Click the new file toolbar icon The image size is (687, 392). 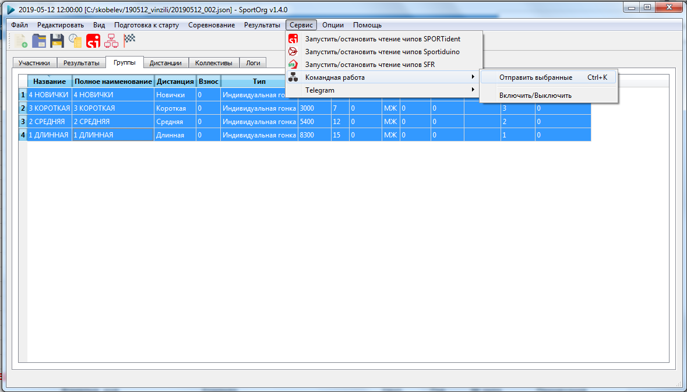(x=20, y=41)
